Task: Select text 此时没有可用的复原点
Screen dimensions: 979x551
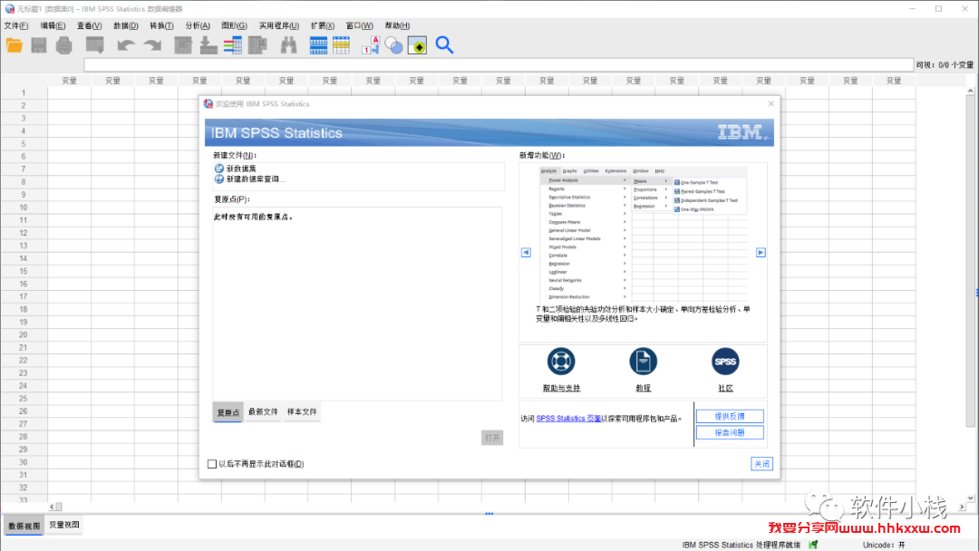Action: tap(253, 217)
